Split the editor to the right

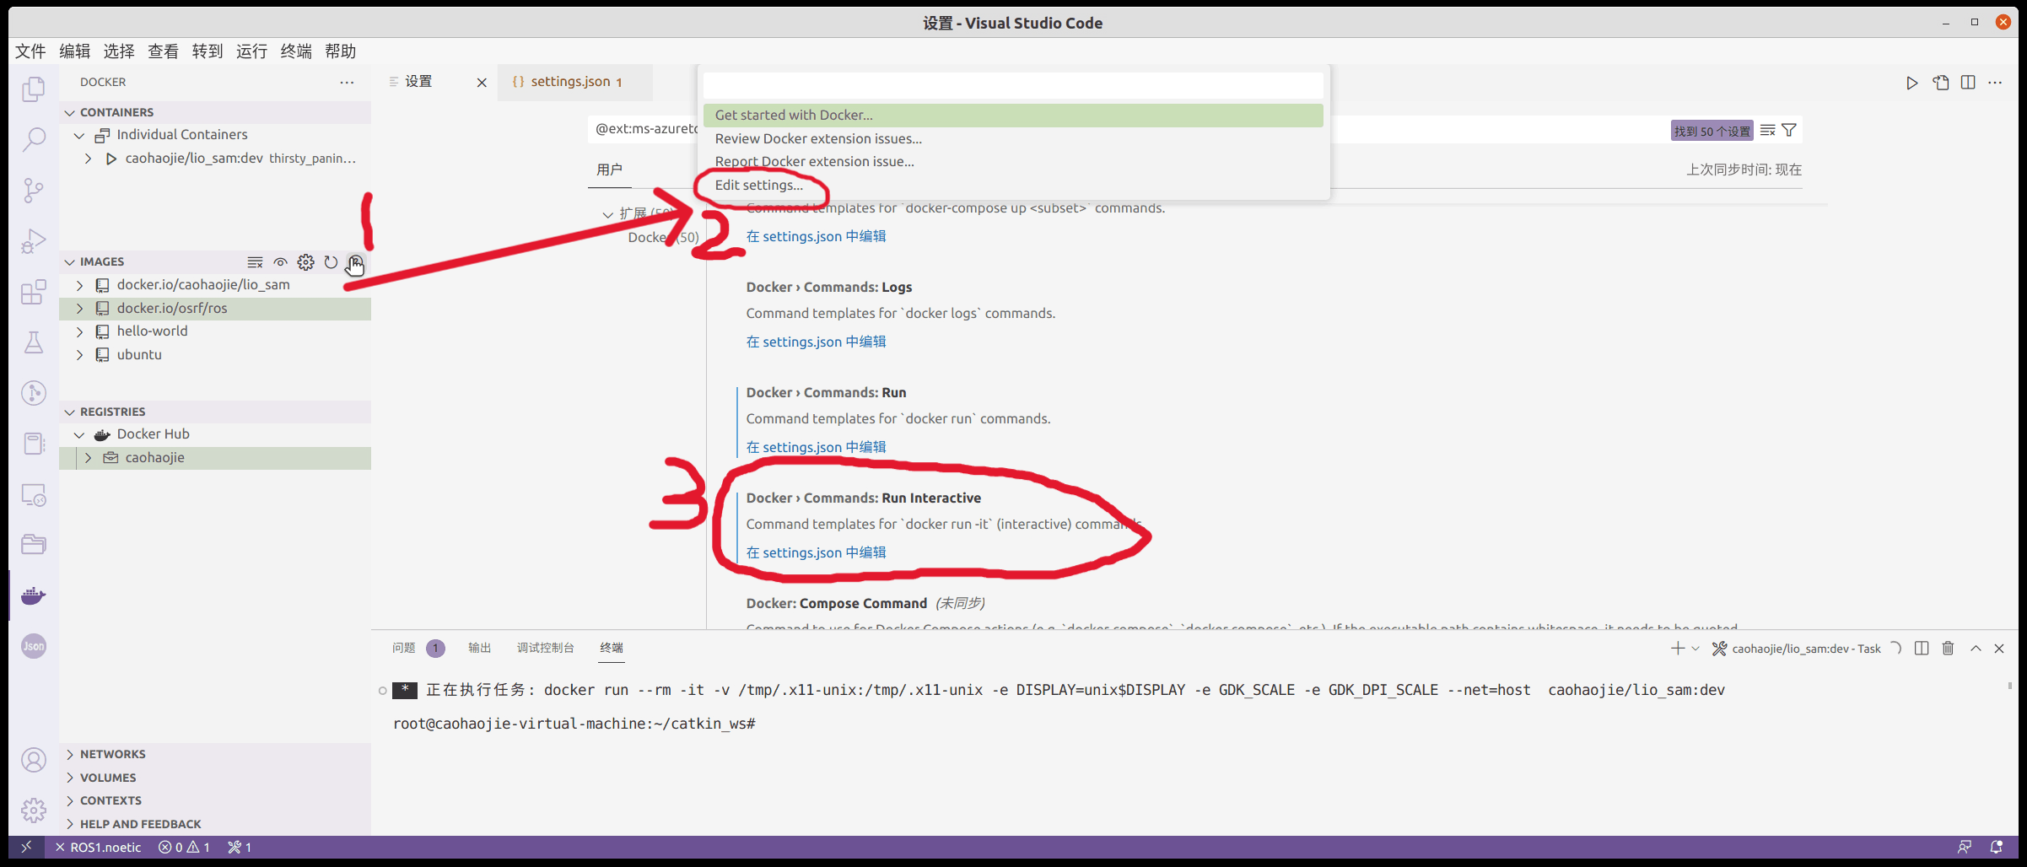(1968, 83)
